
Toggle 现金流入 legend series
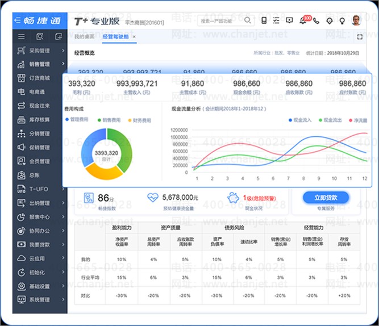click(302, 120)
